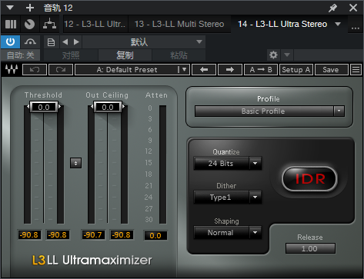This screenshot has height=279, width=364.
Task: Click the Atten meter bar
Action: [x=162, y=164]
